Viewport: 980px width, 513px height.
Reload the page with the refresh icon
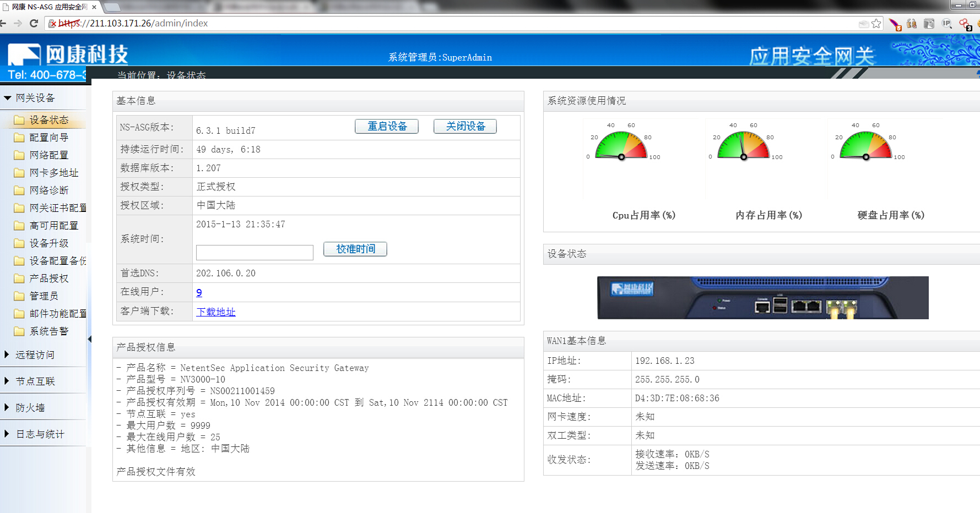pyautogui.click(x=34, y=23)
